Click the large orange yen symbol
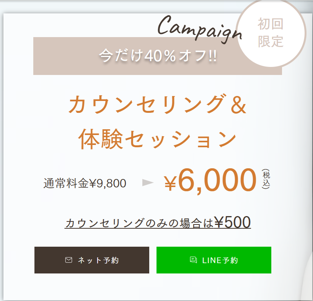This screenshot has height=301, width=313. coord(170,184)
